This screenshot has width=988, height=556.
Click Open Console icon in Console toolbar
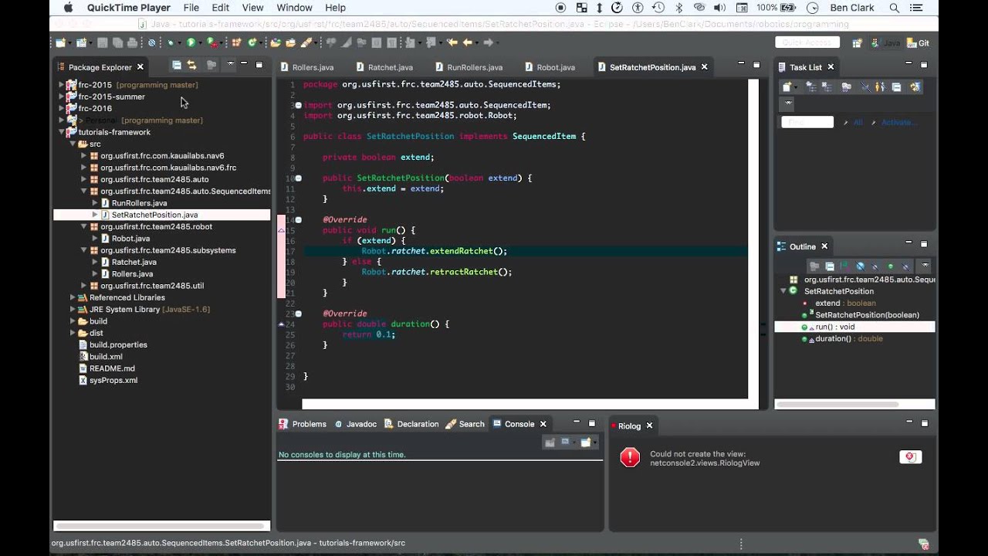click(x=586, y=442)
